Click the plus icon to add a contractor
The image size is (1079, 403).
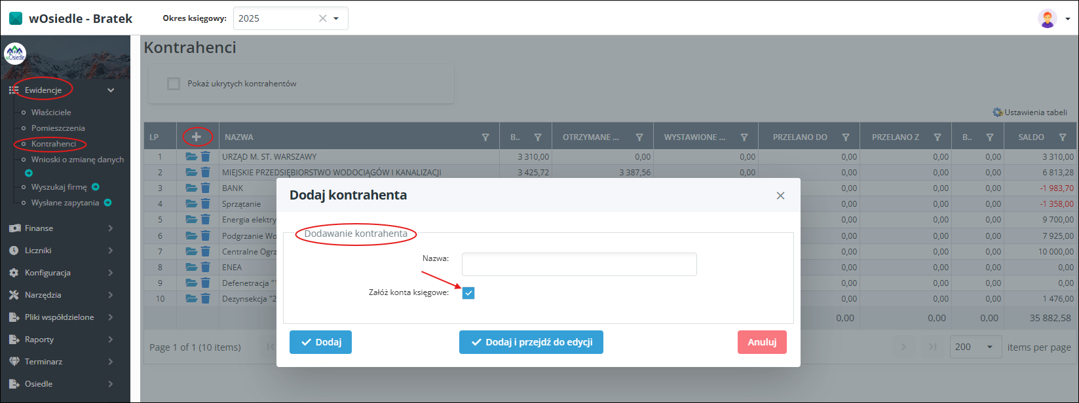pos(197,137)
